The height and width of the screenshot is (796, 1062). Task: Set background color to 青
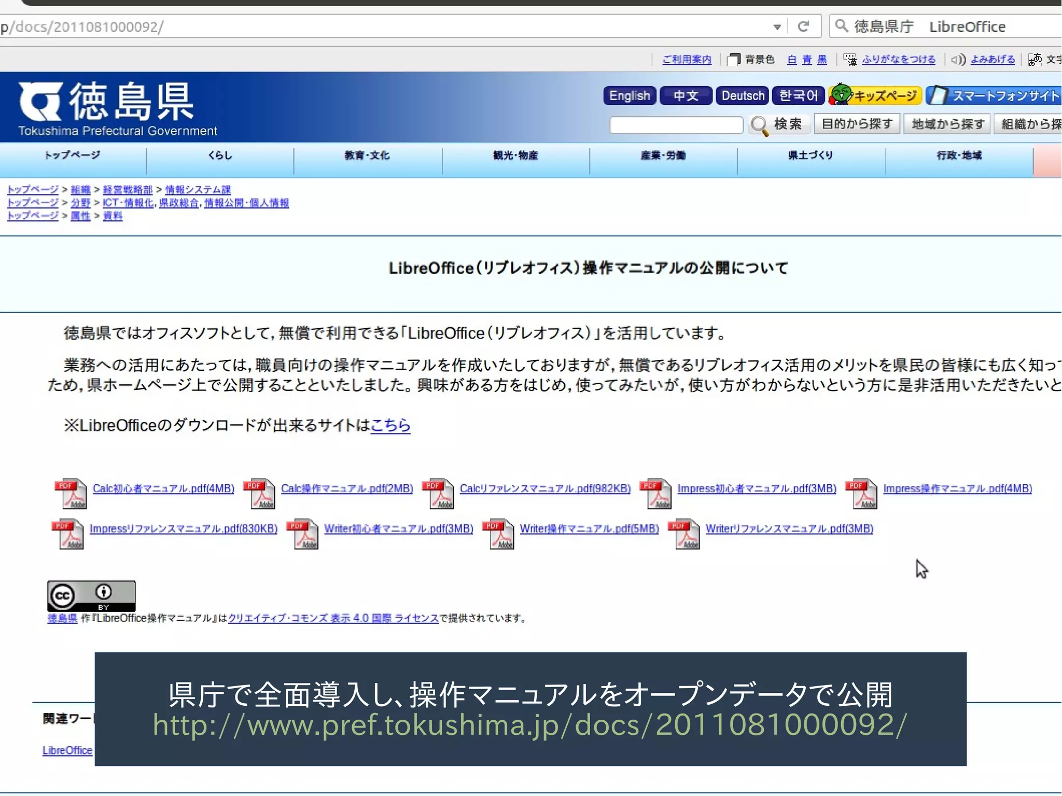coord(807,60)
